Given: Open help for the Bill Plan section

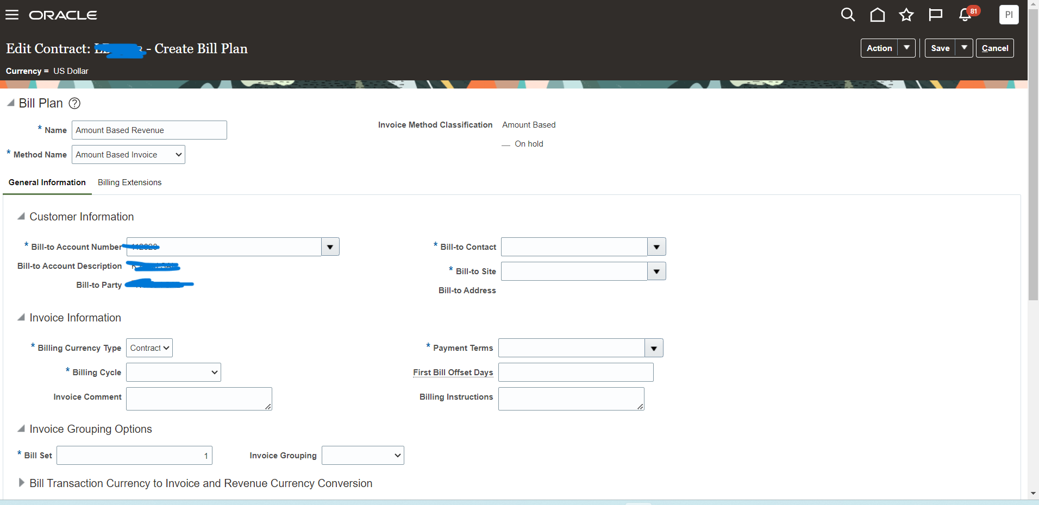Looking at the screenshot, I should click(74, 103).
